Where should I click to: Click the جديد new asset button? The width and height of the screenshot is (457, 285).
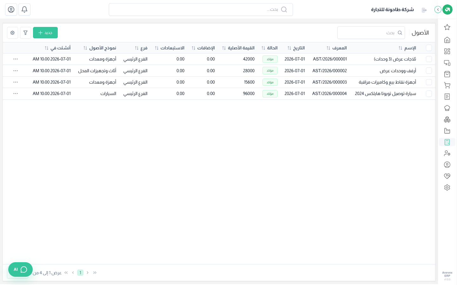click(45, 33)
